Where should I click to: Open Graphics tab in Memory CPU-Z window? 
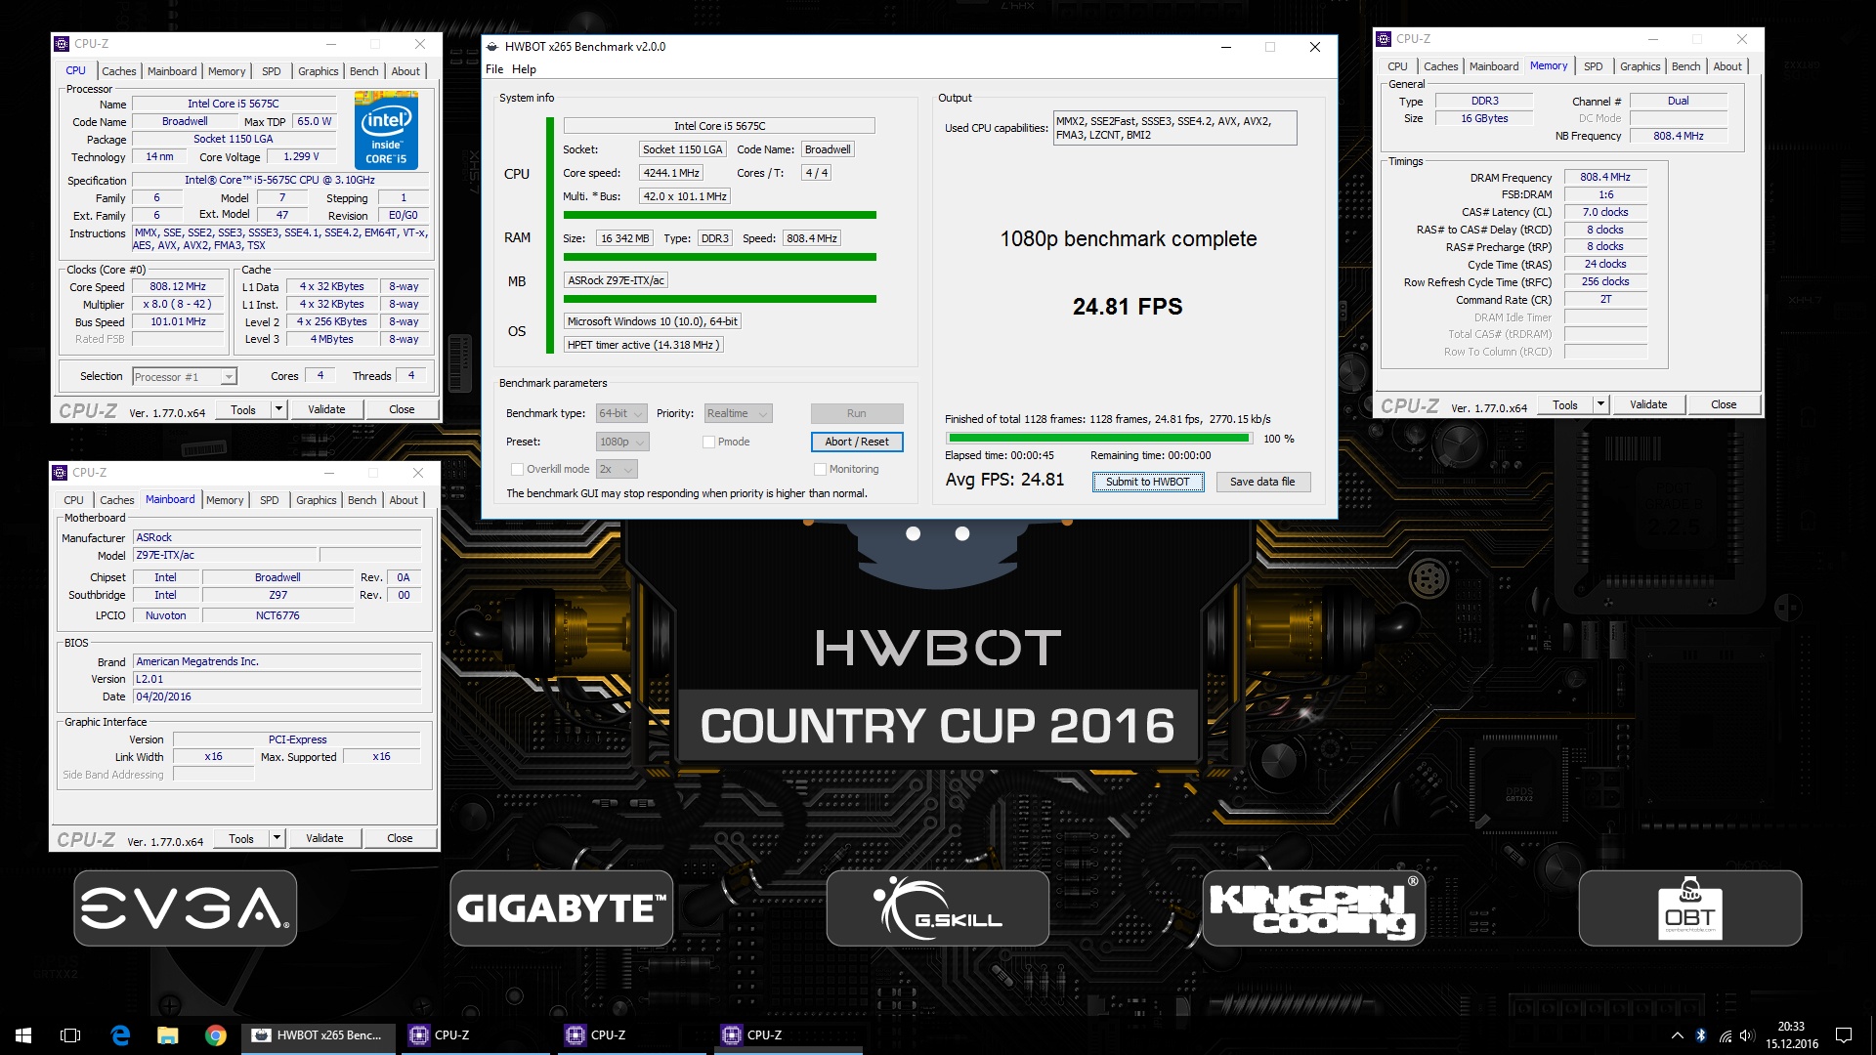(1641, 66)
